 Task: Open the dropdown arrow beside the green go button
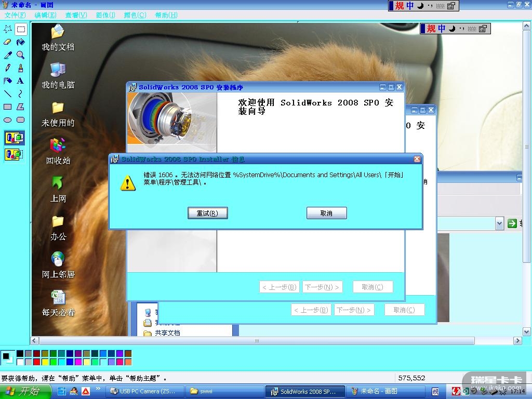tap(499, 223)
